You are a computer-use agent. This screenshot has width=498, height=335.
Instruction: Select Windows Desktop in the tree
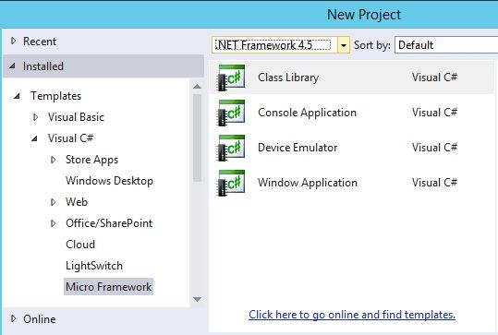tap(110, 181)
